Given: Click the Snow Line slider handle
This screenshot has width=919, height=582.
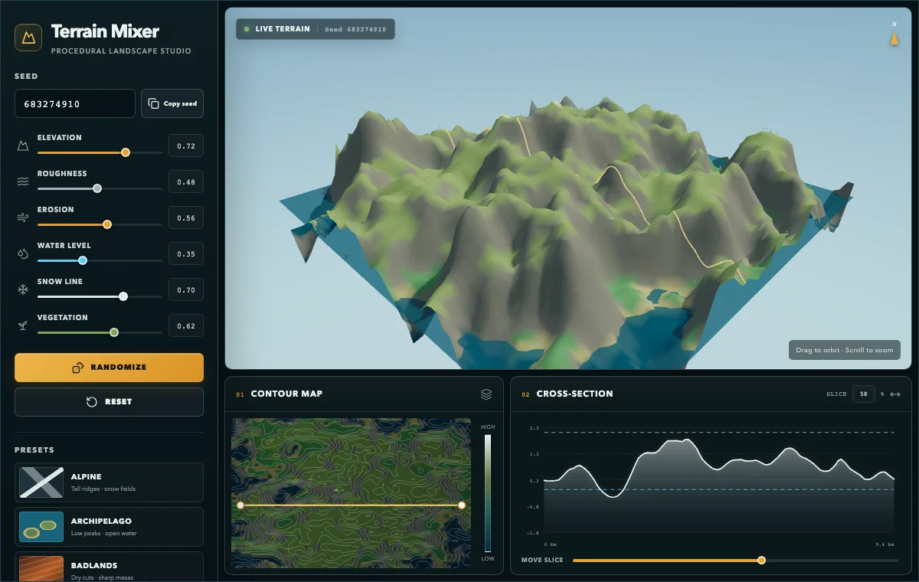Looking at the screenshot, I should (123, 296).
